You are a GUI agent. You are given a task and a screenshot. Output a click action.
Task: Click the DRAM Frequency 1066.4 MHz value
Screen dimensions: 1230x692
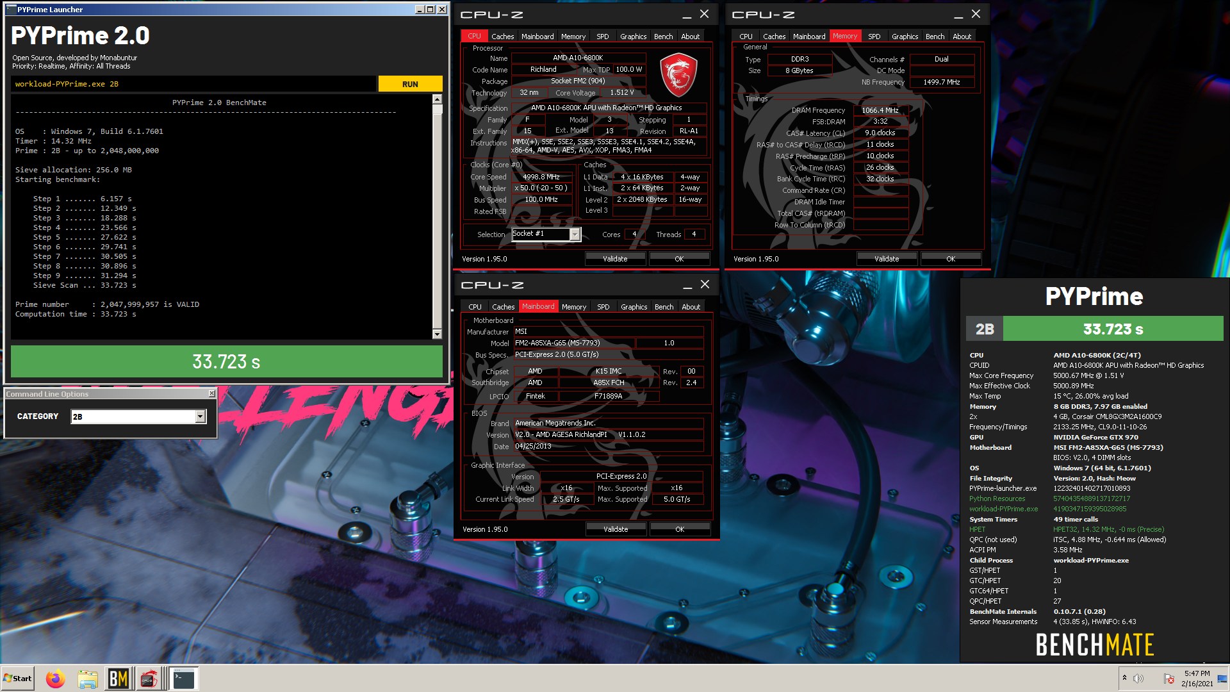point(880,110)
